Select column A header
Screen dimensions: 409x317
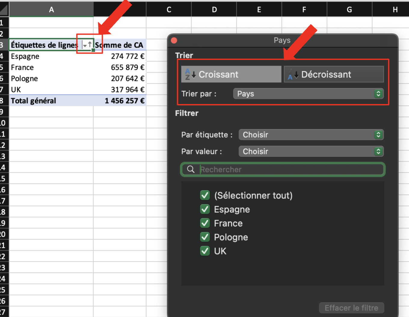click(51, 10)
